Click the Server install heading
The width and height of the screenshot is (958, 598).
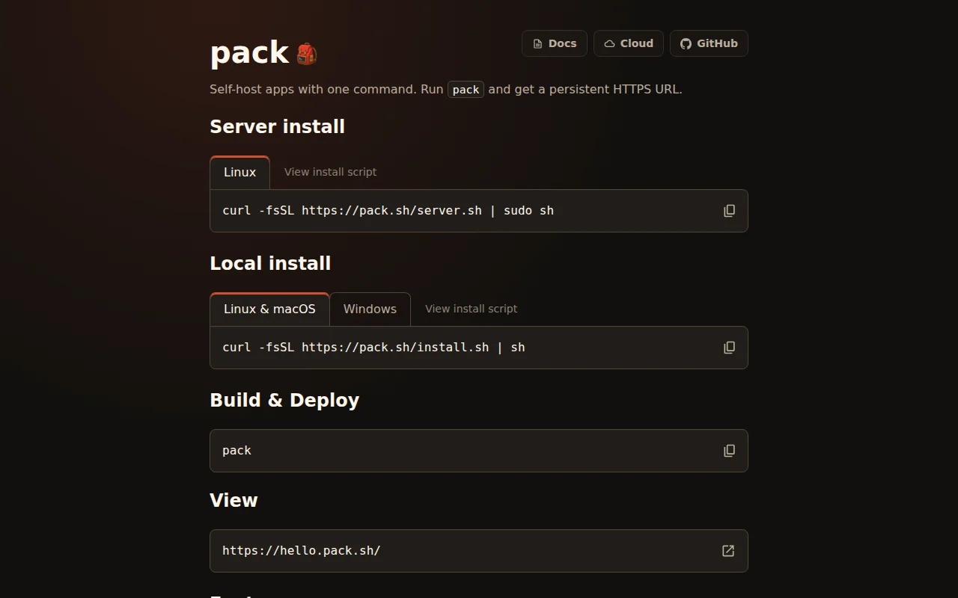277,126
